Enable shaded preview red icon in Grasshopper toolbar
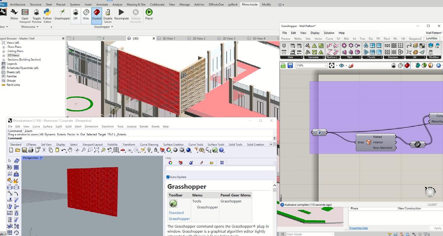Viewport: 443px width, 236px height. (407, 65)
